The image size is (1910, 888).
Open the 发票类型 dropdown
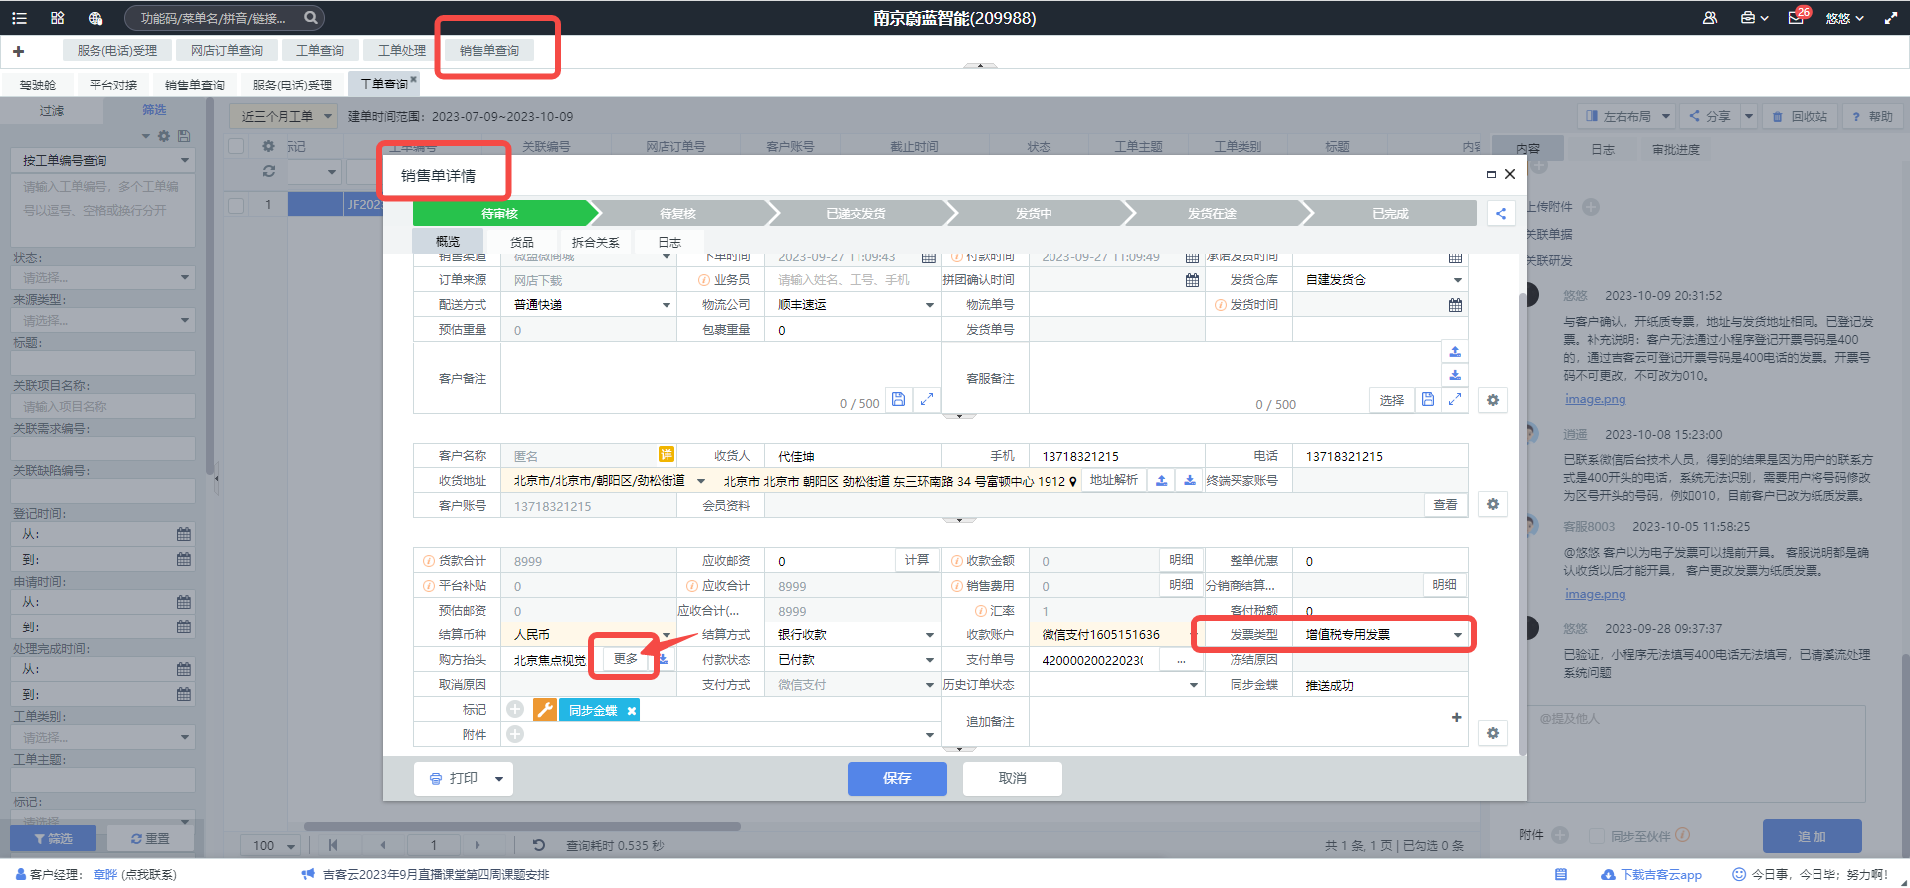[1457, 635]
